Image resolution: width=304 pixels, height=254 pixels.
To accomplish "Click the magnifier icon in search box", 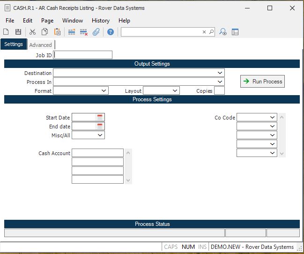I will pyautogui.click(x=211, y=32).
